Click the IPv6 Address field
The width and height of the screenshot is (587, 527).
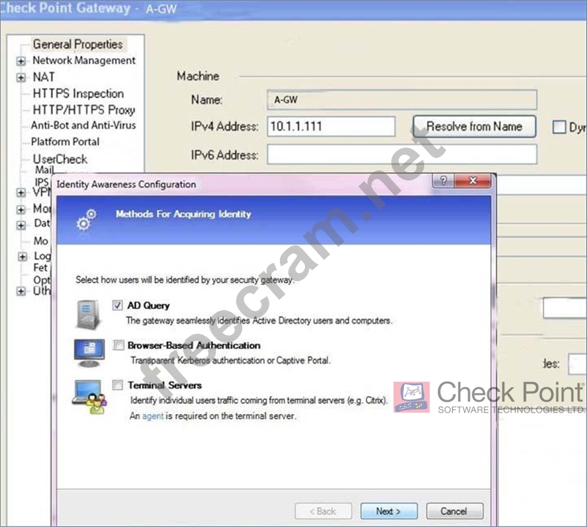(402, 155)
